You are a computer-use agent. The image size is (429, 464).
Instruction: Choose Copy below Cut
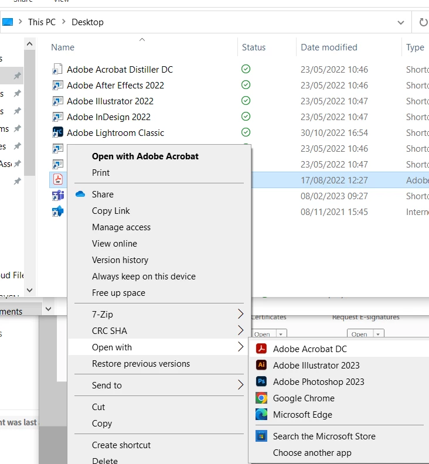(x=102, y=424)
